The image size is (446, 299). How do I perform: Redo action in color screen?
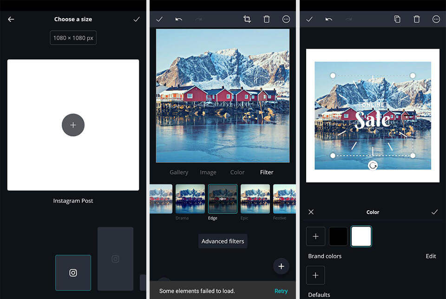tap(349, 19)
